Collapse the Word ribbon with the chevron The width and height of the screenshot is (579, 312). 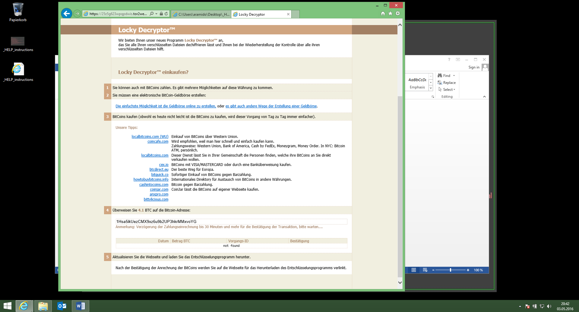tap(484, 97)
